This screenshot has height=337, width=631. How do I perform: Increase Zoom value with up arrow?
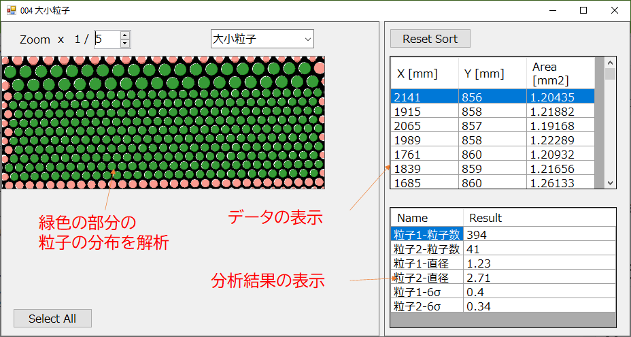pos(125,35)
